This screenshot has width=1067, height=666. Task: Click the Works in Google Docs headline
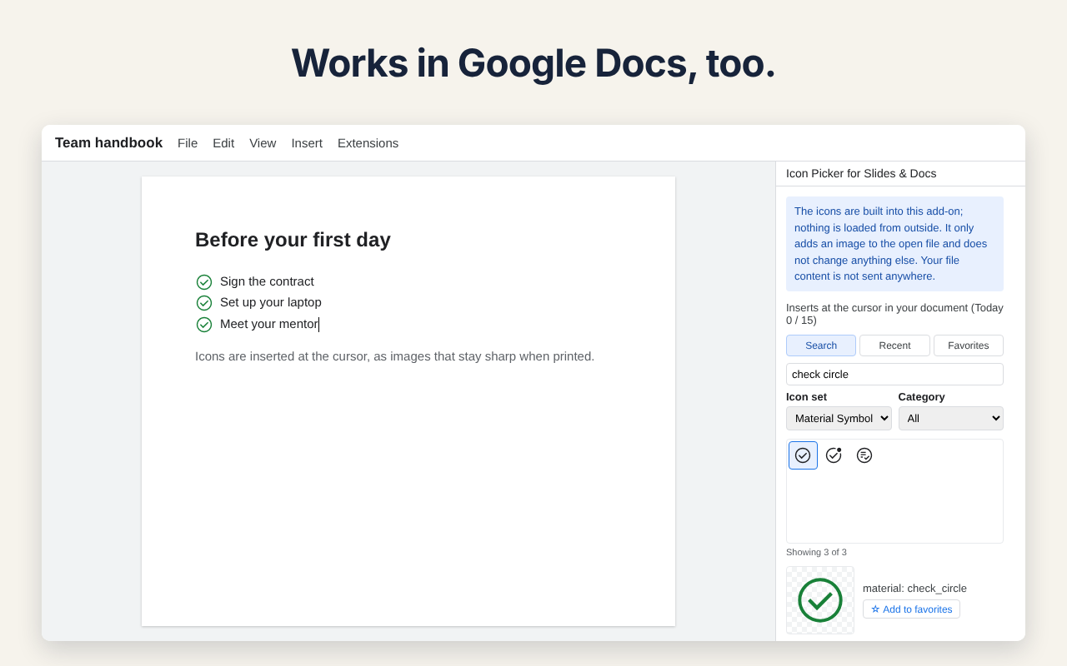[533, 63]
